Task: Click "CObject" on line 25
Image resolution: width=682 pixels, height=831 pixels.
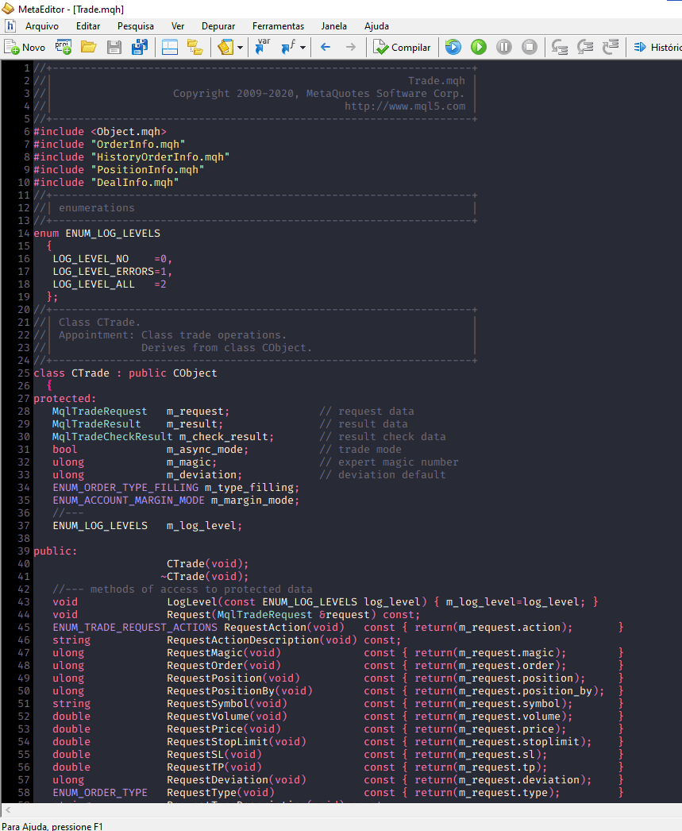Action: (195, 373)
